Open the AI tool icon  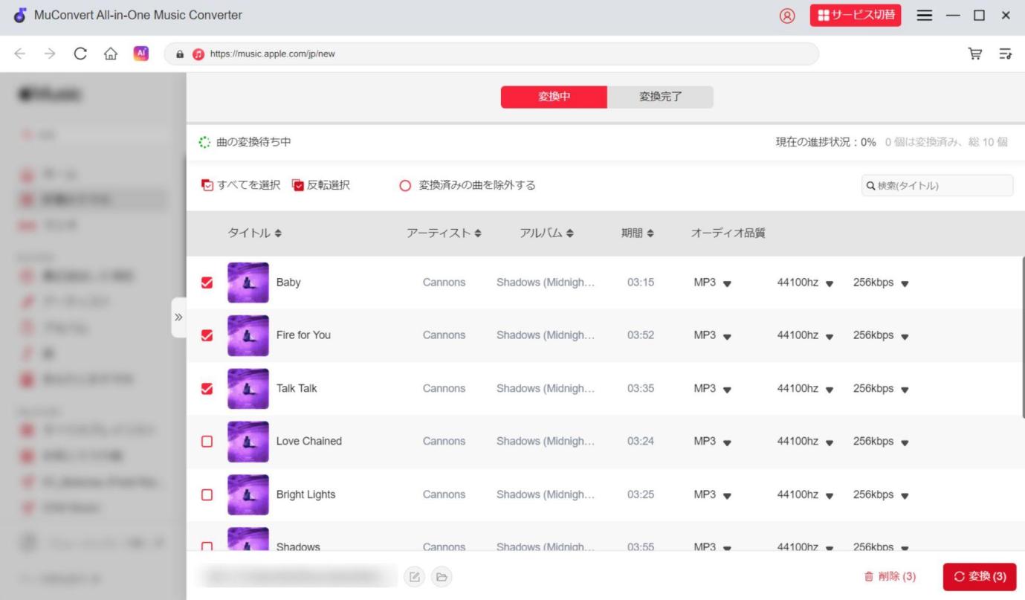click(x=140, y=54)
